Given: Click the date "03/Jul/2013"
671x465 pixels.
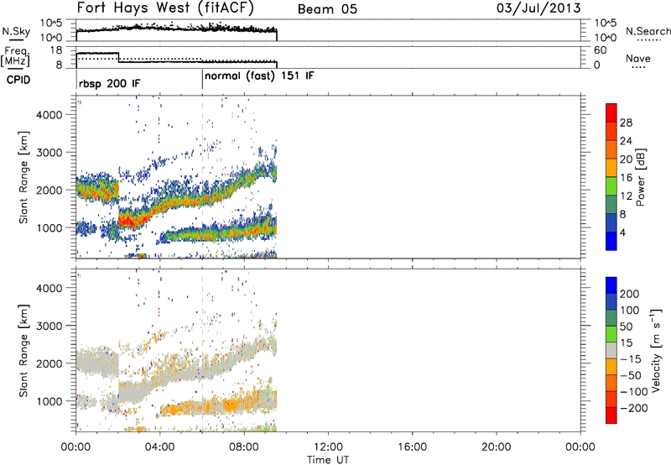Looking at the screenshot, I should point(538,8).
